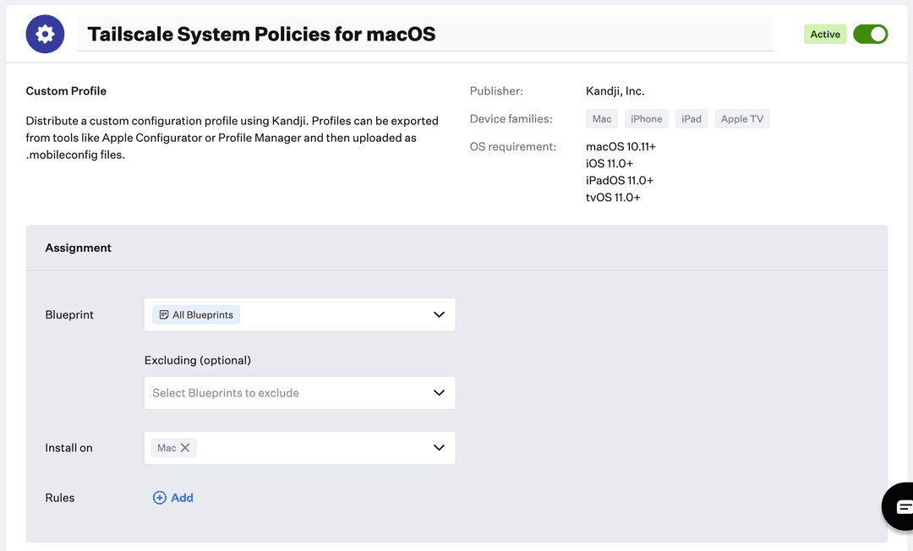Click the Assignment section header
The image size is (913, 551).
coord(79,248)
